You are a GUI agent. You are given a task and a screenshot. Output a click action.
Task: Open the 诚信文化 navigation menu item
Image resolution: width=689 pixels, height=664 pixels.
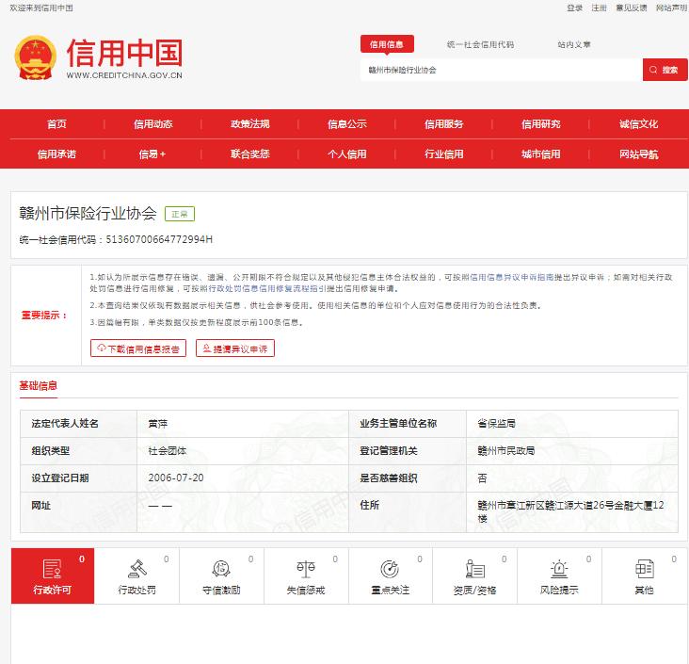point(638,124)
